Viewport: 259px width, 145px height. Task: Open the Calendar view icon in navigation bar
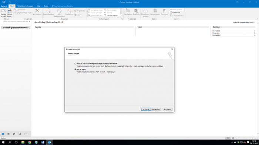[9, 134]
